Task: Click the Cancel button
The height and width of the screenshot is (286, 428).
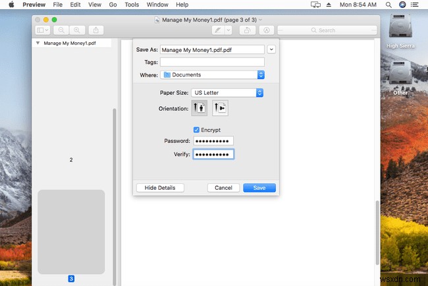Action: coord(223,188)
